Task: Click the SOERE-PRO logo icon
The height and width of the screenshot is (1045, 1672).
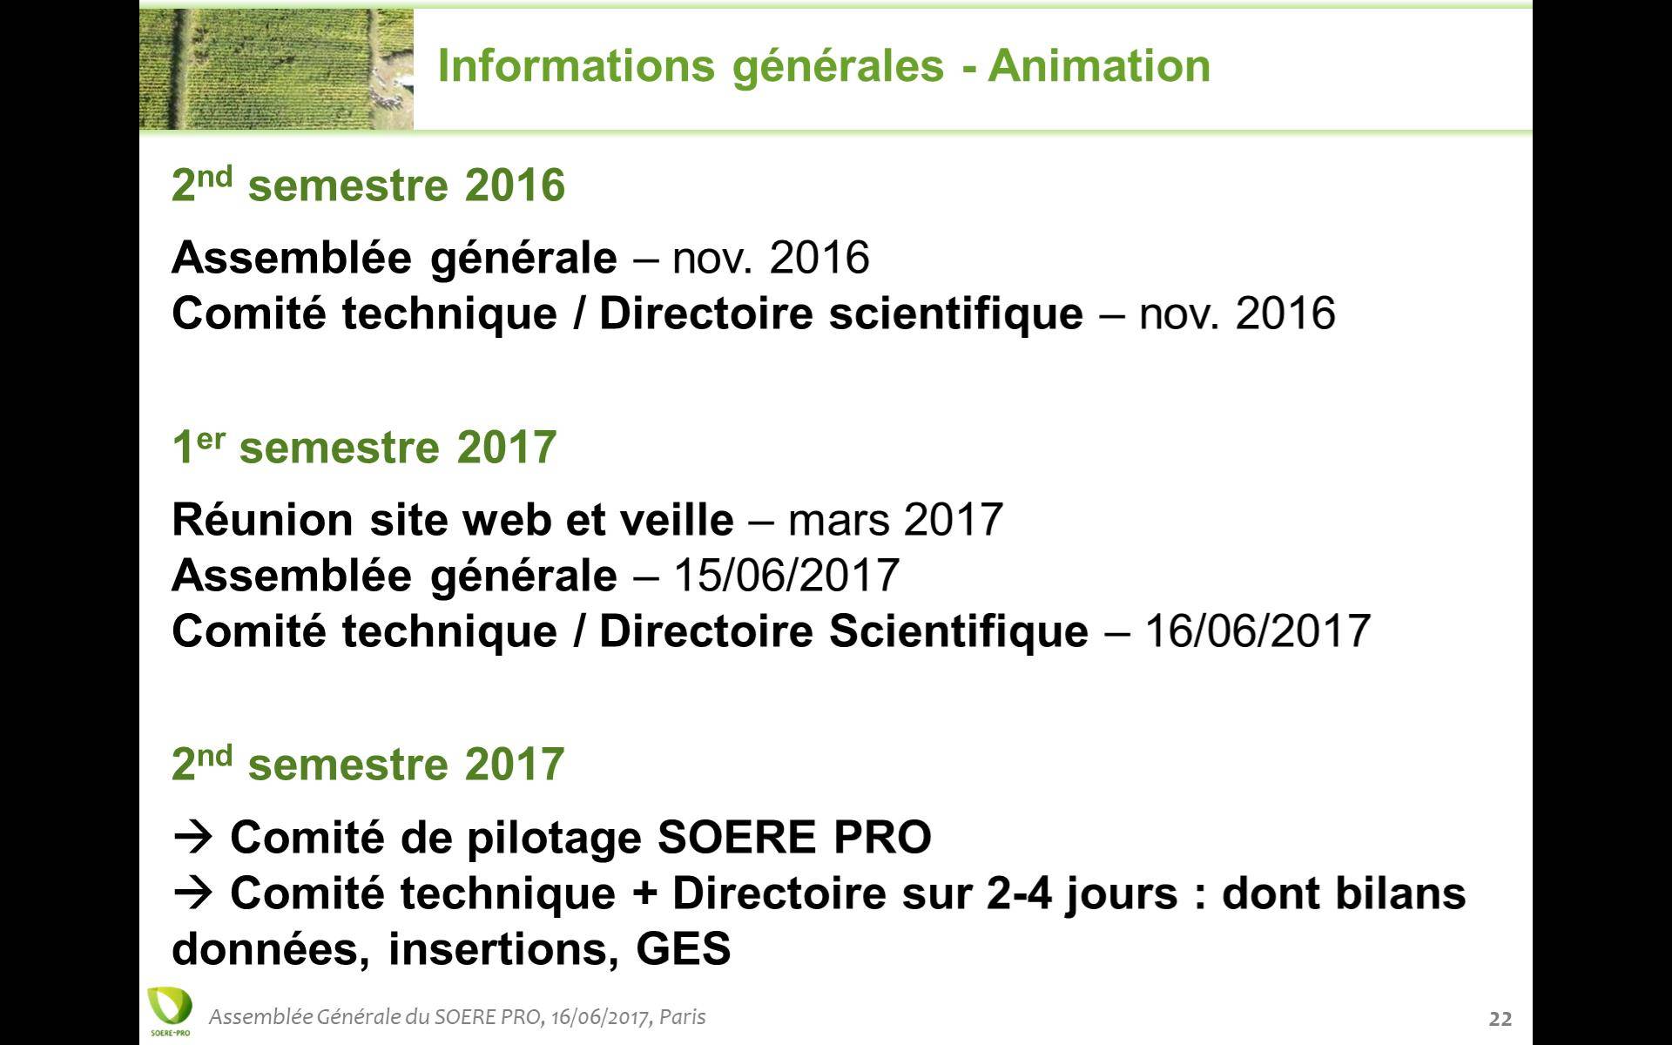Action: (169, 1013)
